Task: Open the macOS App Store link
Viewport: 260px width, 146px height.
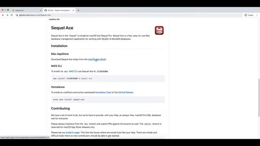Action: pos(97,59)
